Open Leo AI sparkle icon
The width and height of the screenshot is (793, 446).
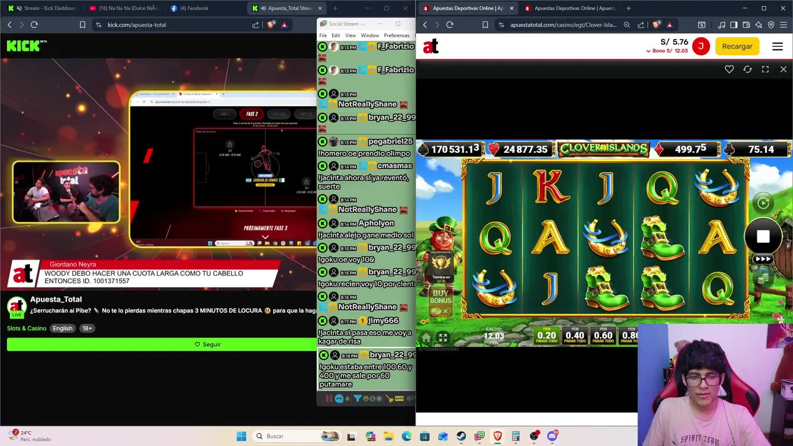point(758,25)
